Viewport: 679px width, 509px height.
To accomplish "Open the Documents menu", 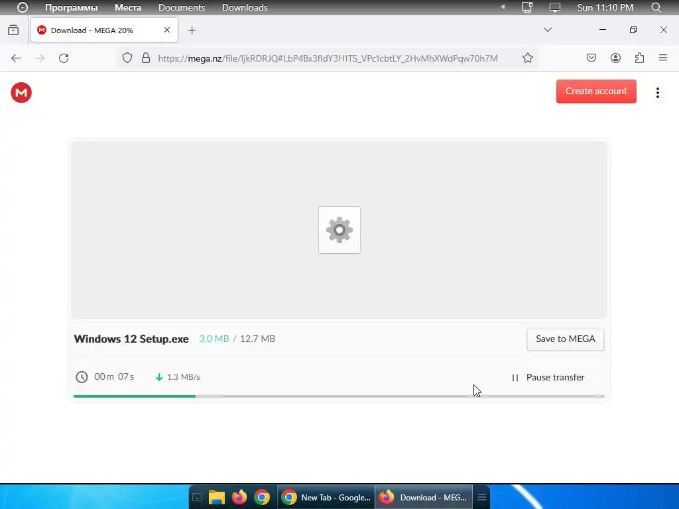I will click(x=182, y=7).
